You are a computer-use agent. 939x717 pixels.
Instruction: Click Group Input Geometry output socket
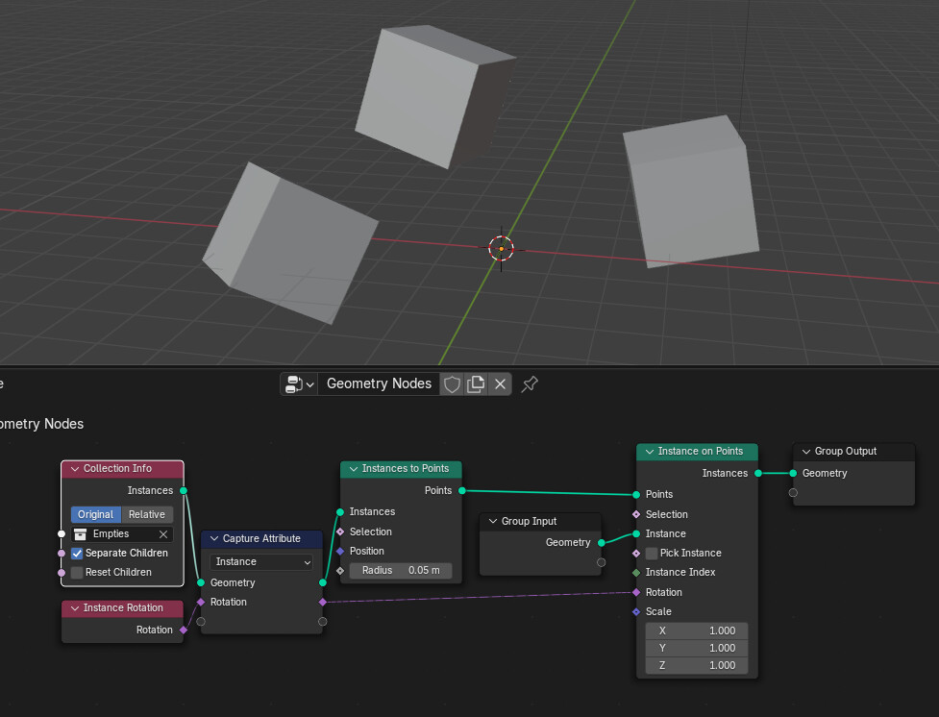[602, 543]
